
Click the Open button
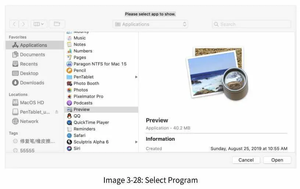pyautogui.click(x=277, y=160)
